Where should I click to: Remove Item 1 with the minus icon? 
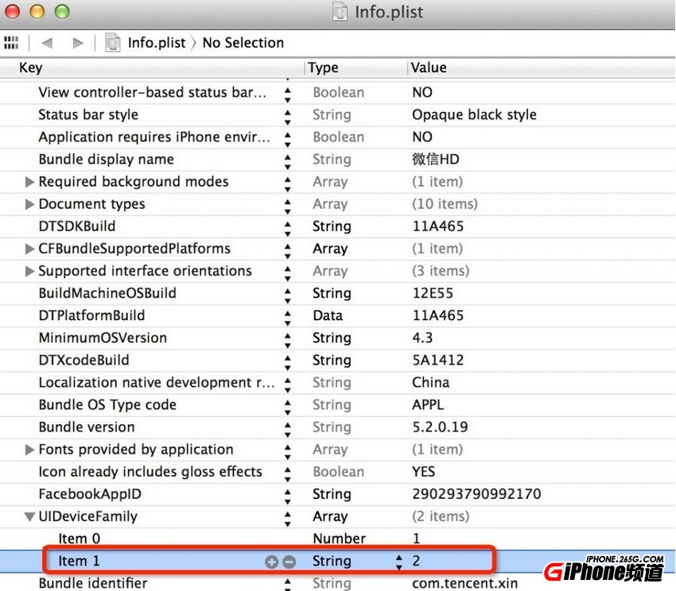click(x=289, y=561)
